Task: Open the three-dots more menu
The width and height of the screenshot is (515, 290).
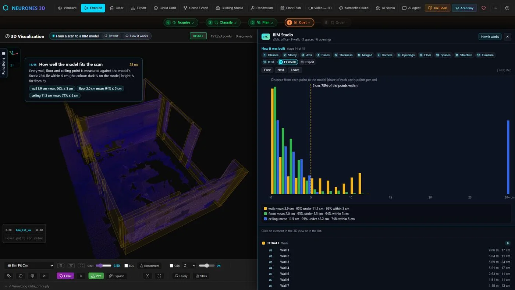Action: coord(496,8)
